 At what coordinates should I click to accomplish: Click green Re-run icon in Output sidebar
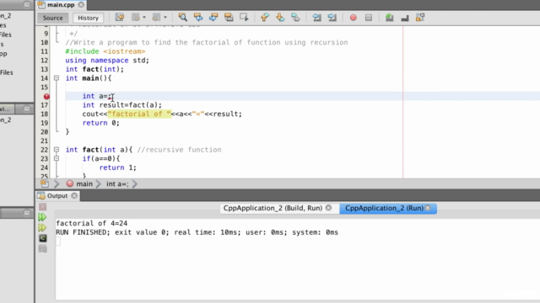(x=42, y=217)
